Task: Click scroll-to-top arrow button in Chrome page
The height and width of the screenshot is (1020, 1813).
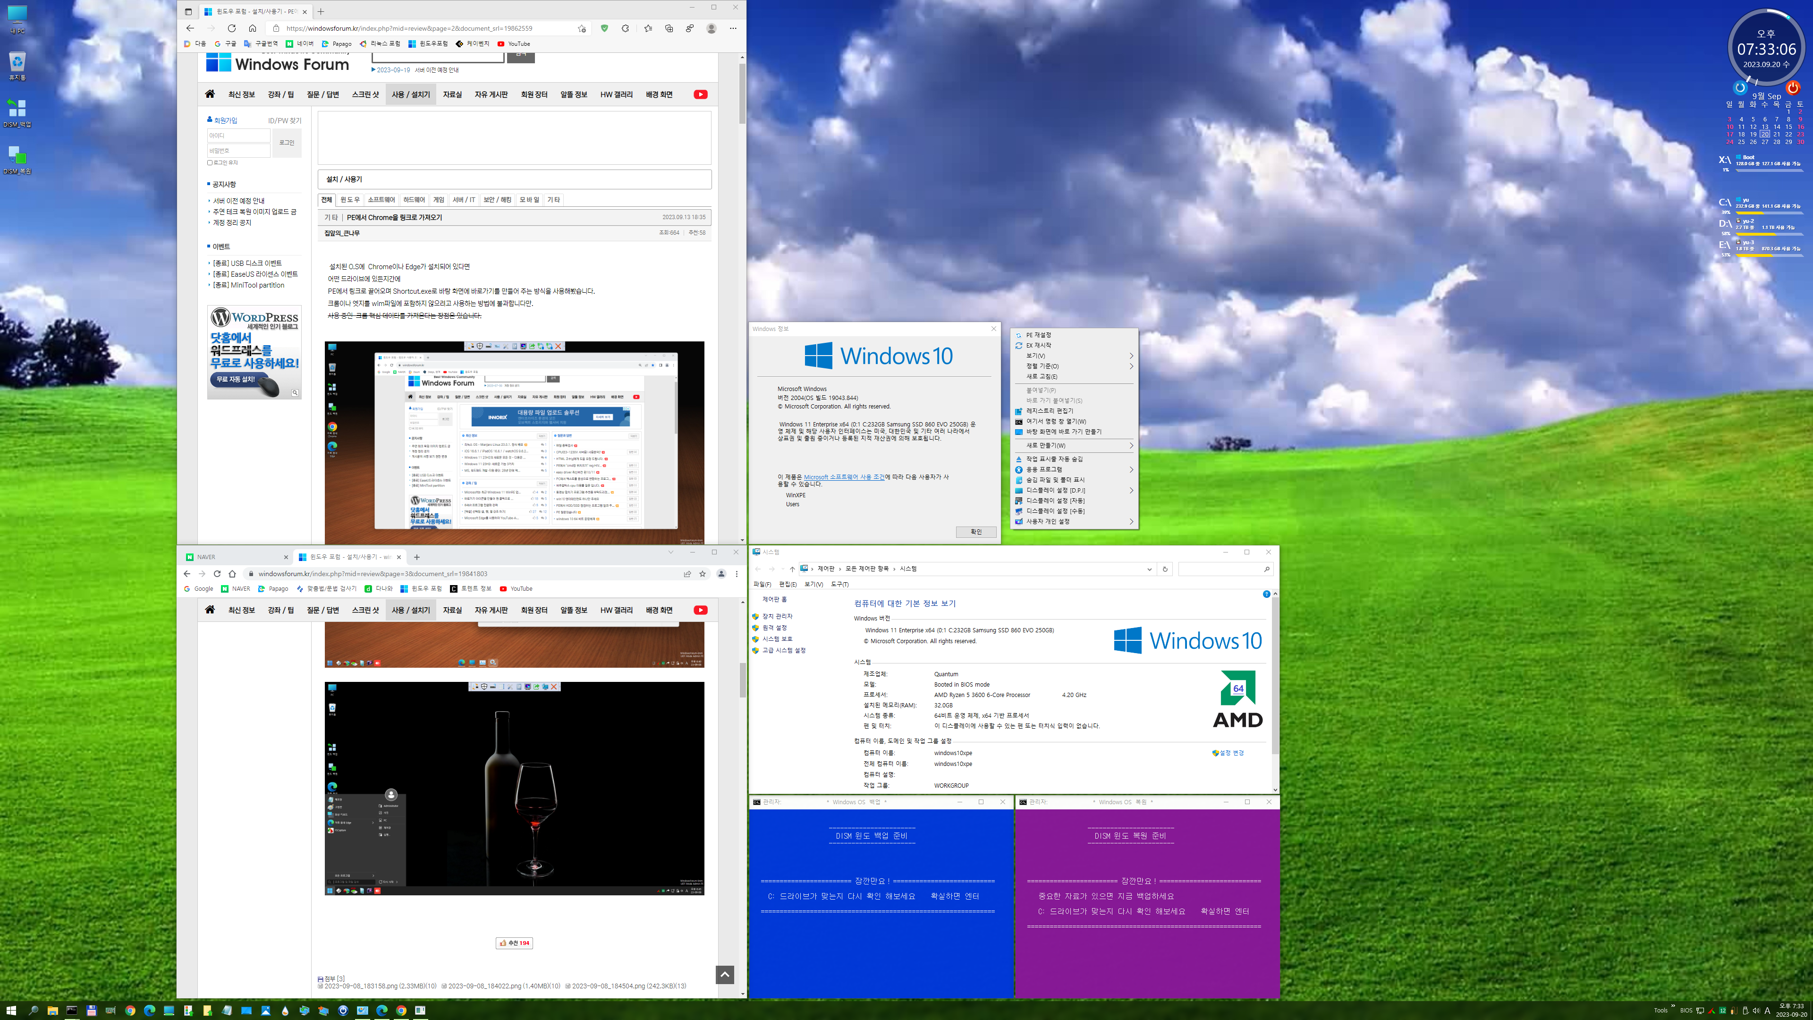Action: pyautogui.click(x=725, y=975)
